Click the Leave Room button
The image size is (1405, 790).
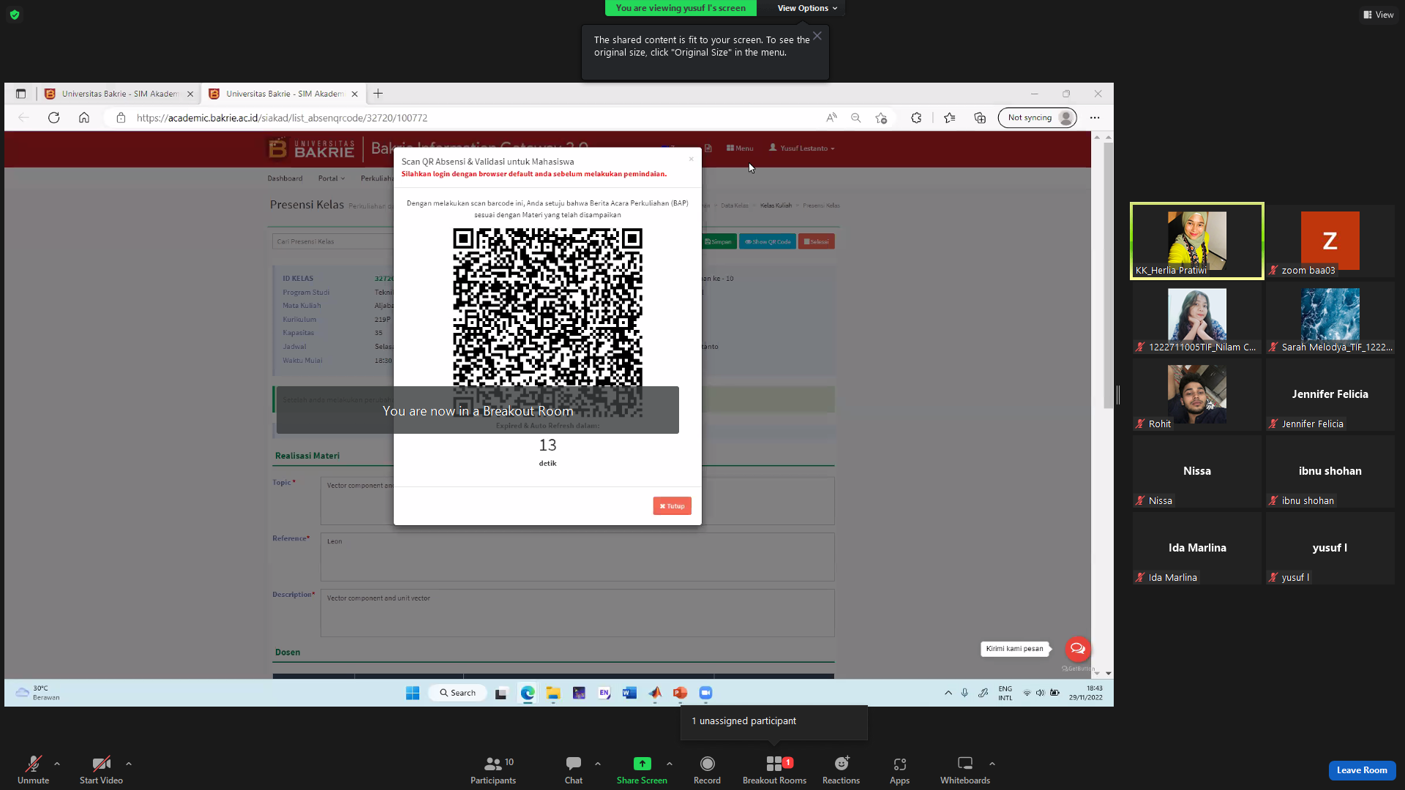point(1362,770)
